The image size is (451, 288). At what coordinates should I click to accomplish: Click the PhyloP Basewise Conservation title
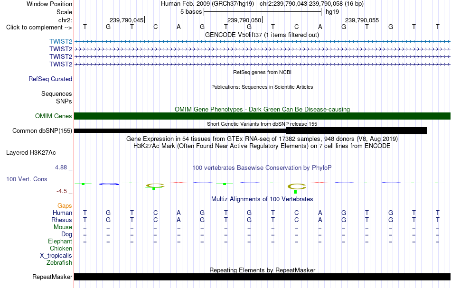(x=262, y=168)
